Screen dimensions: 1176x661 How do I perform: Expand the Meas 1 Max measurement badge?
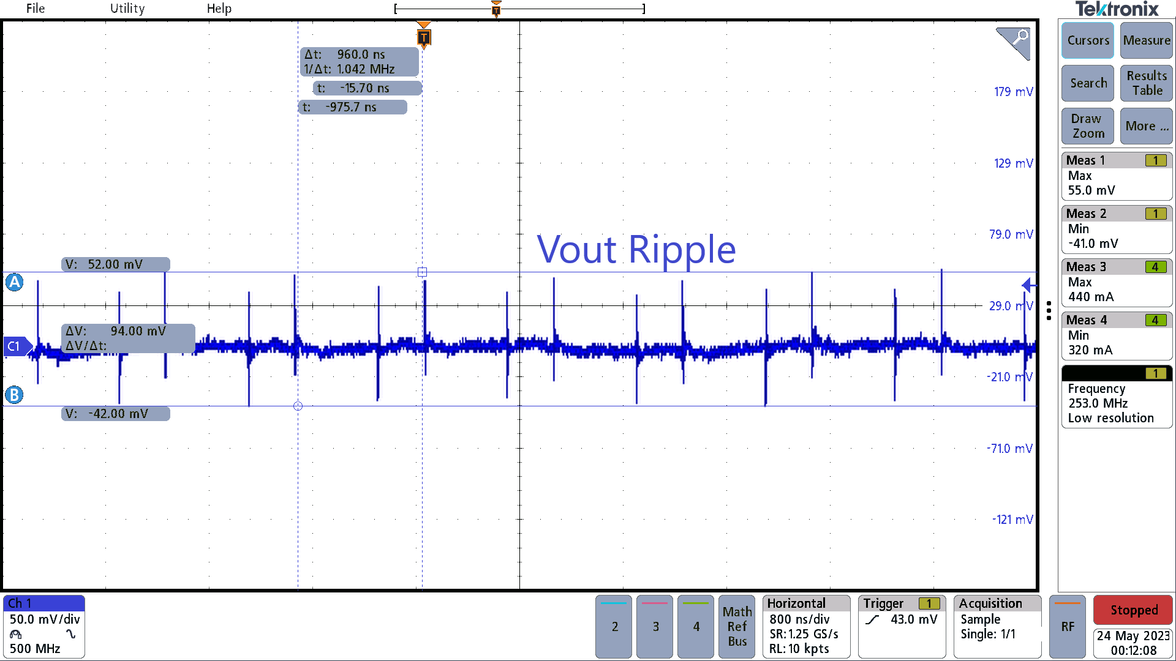[1117, 176]
